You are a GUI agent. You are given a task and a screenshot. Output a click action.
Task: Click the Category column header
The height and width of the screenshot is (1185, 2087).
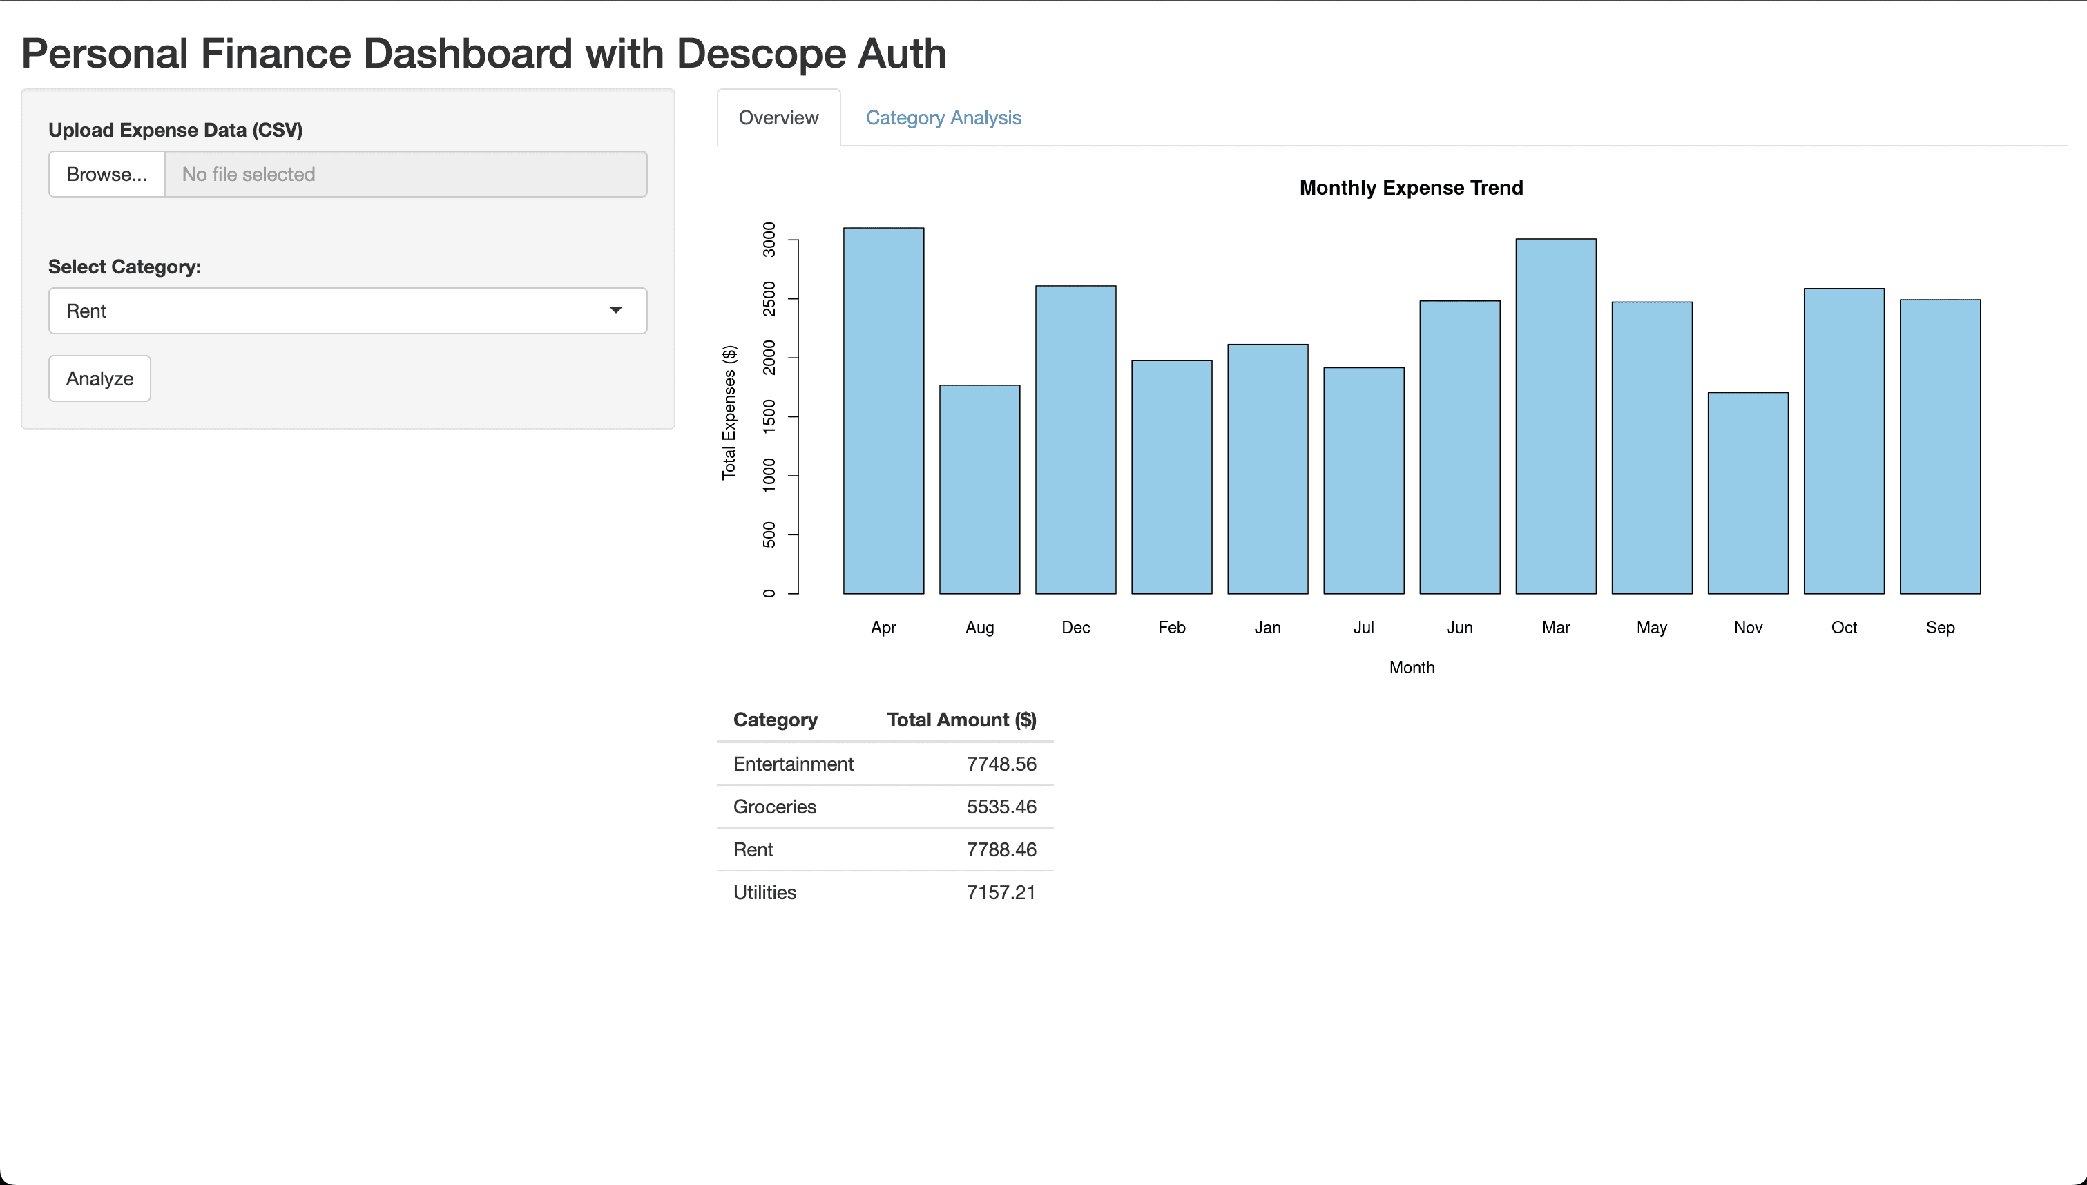[775, 720]
